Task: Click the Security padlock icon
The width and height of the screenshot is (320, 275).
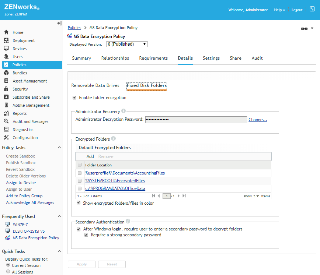Action: pyautogui.click(x=6, y=89)
